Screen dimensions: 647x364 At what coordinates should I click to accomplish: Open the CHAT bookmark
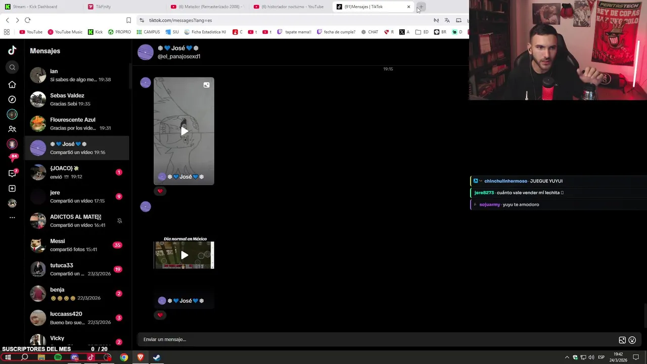tap(369, 32)
